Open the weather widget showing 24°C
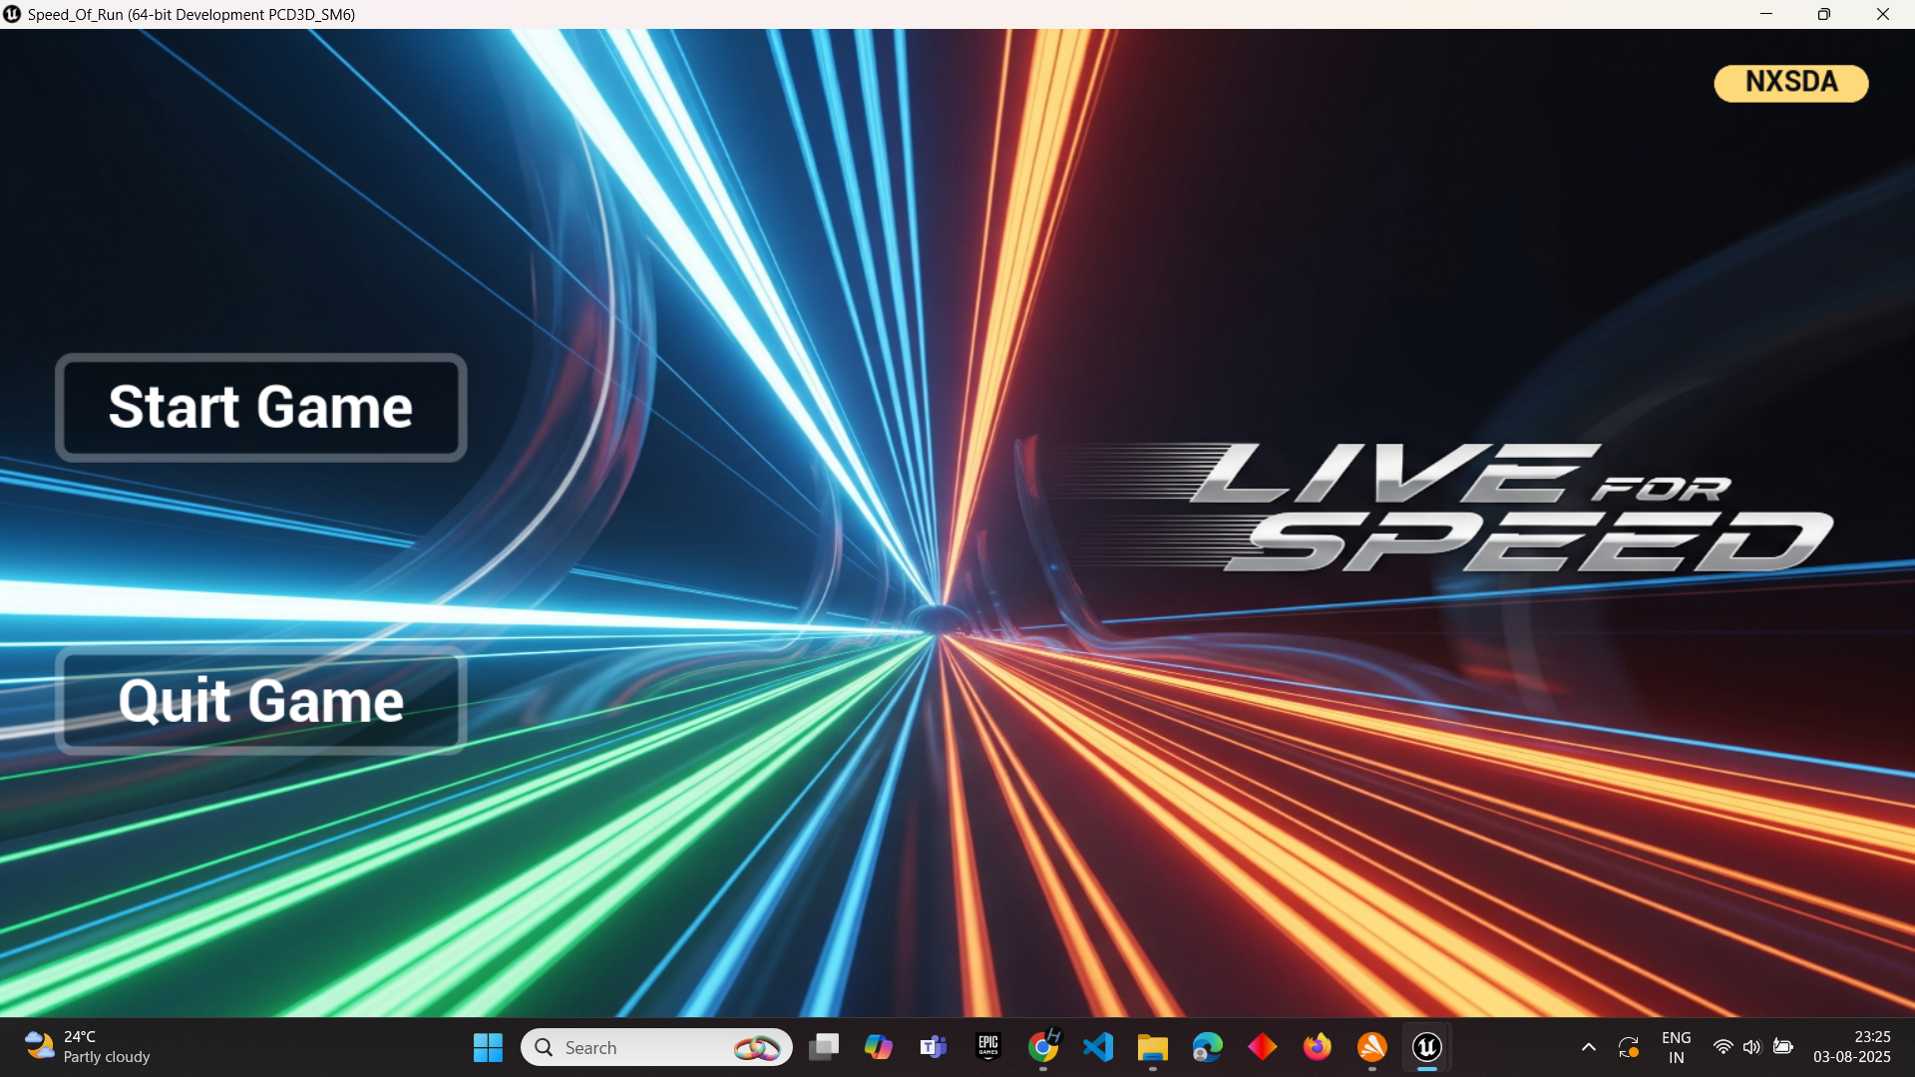1915x1077 pixels. 88,1047
